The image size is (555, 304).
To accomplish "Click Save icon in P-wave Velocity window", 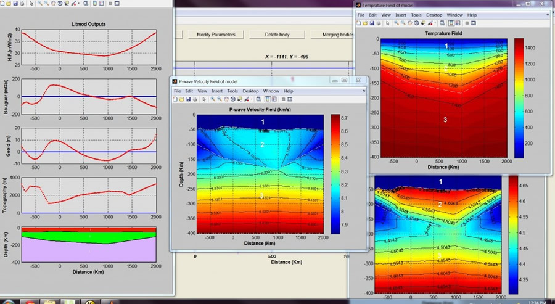I will click(188, 99).
